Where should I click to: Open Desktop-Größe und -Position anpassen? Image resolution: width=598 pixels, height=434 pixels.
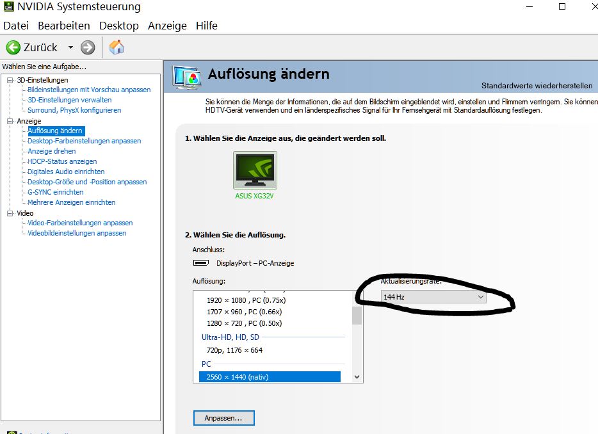(87, 182)
